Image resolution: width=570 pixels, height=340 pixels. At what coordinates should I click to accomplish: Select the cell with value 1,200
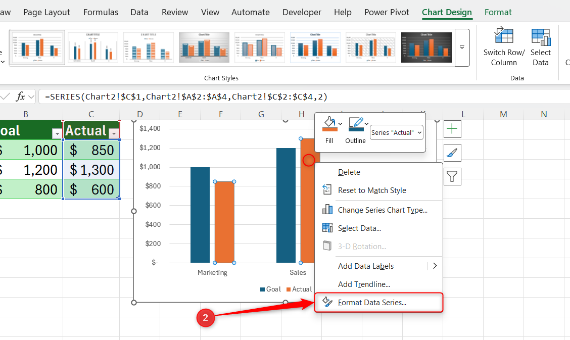tap(31, 170)
